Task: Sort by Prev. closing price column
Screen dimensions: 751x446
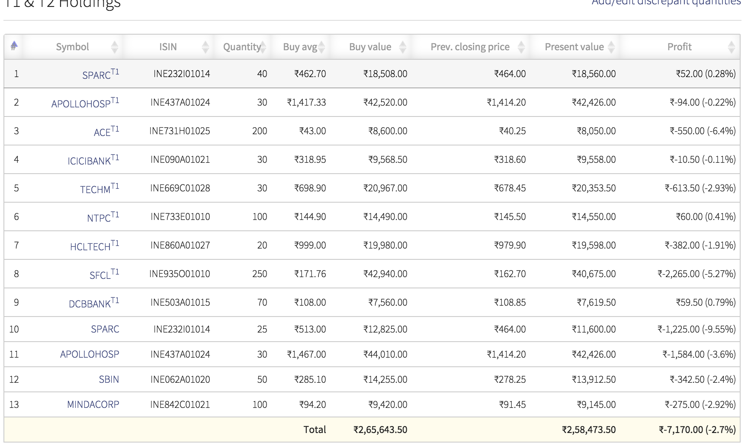Action: (470, 47)
